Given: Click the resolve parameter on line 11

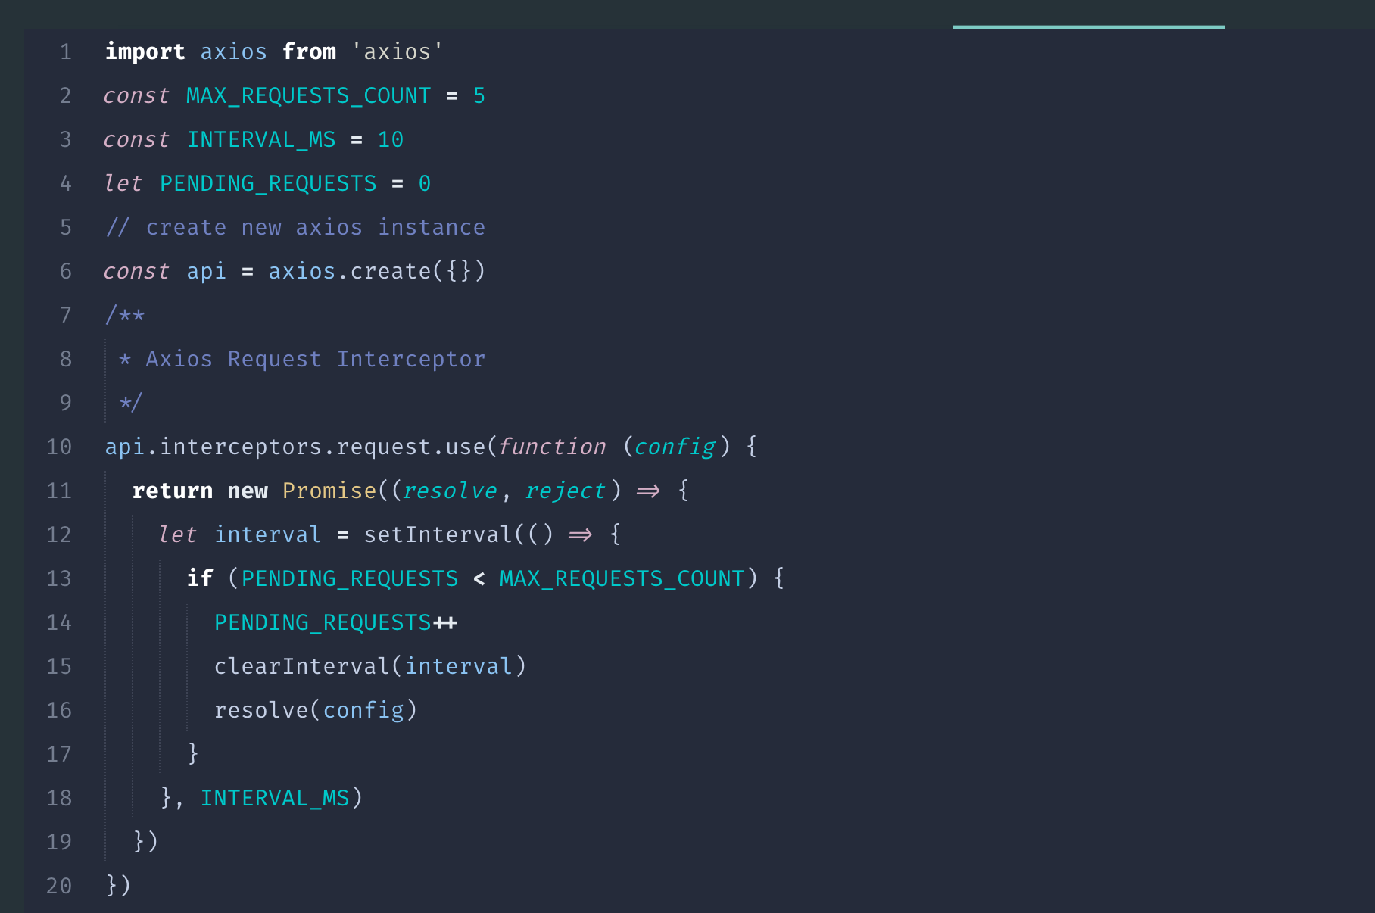Looking at the screenshot, I should [x=450, y=491].
